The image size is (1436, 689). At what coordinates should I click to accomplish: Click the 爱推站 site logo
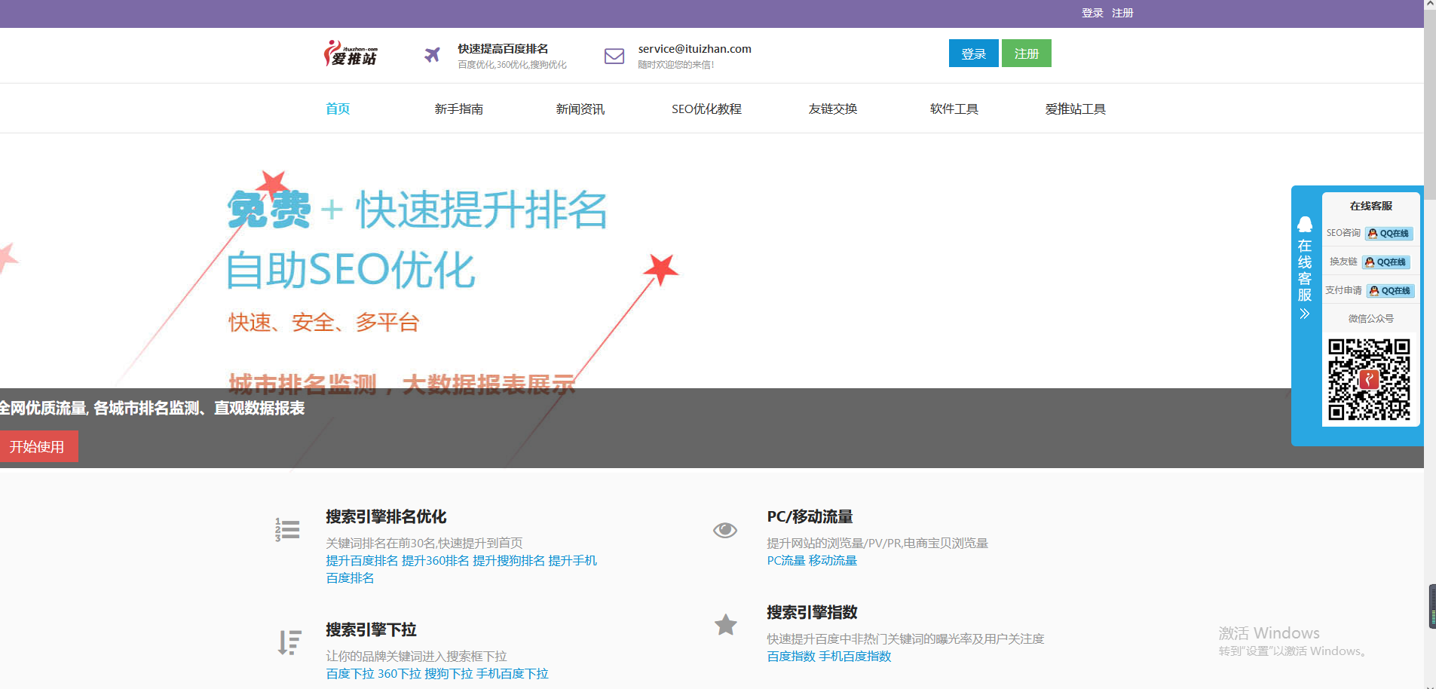351,54
